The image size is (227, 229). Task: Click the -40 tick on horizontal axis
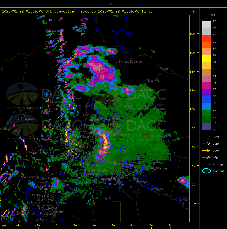tap(18, 225)
